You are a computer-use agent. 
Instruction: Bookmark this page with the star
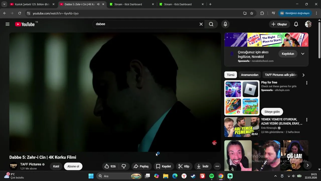[x=252, y=13]
